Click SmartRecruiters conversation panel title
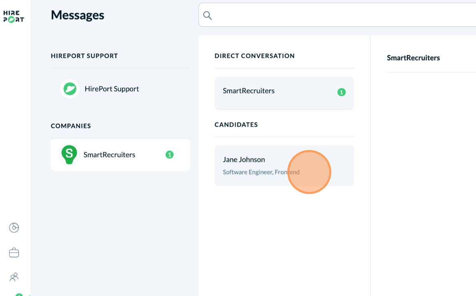476x296 pixels. pos(413,58)
